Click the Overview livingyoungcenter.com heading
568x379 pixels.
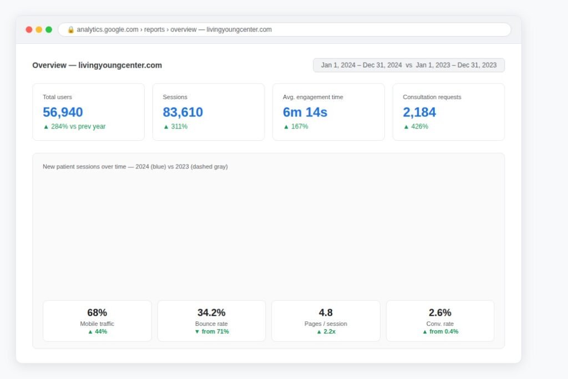97,65
